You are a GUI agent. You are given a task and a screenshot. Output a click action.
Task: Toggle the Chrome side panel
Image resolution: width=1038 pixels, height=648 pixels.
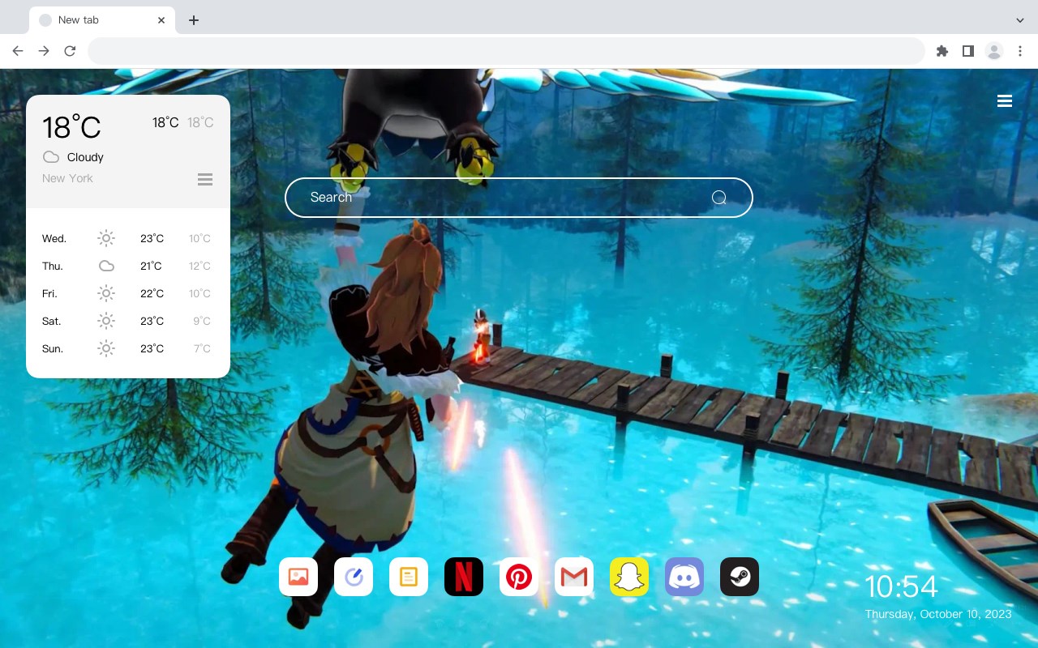click(x=967, y=51)
